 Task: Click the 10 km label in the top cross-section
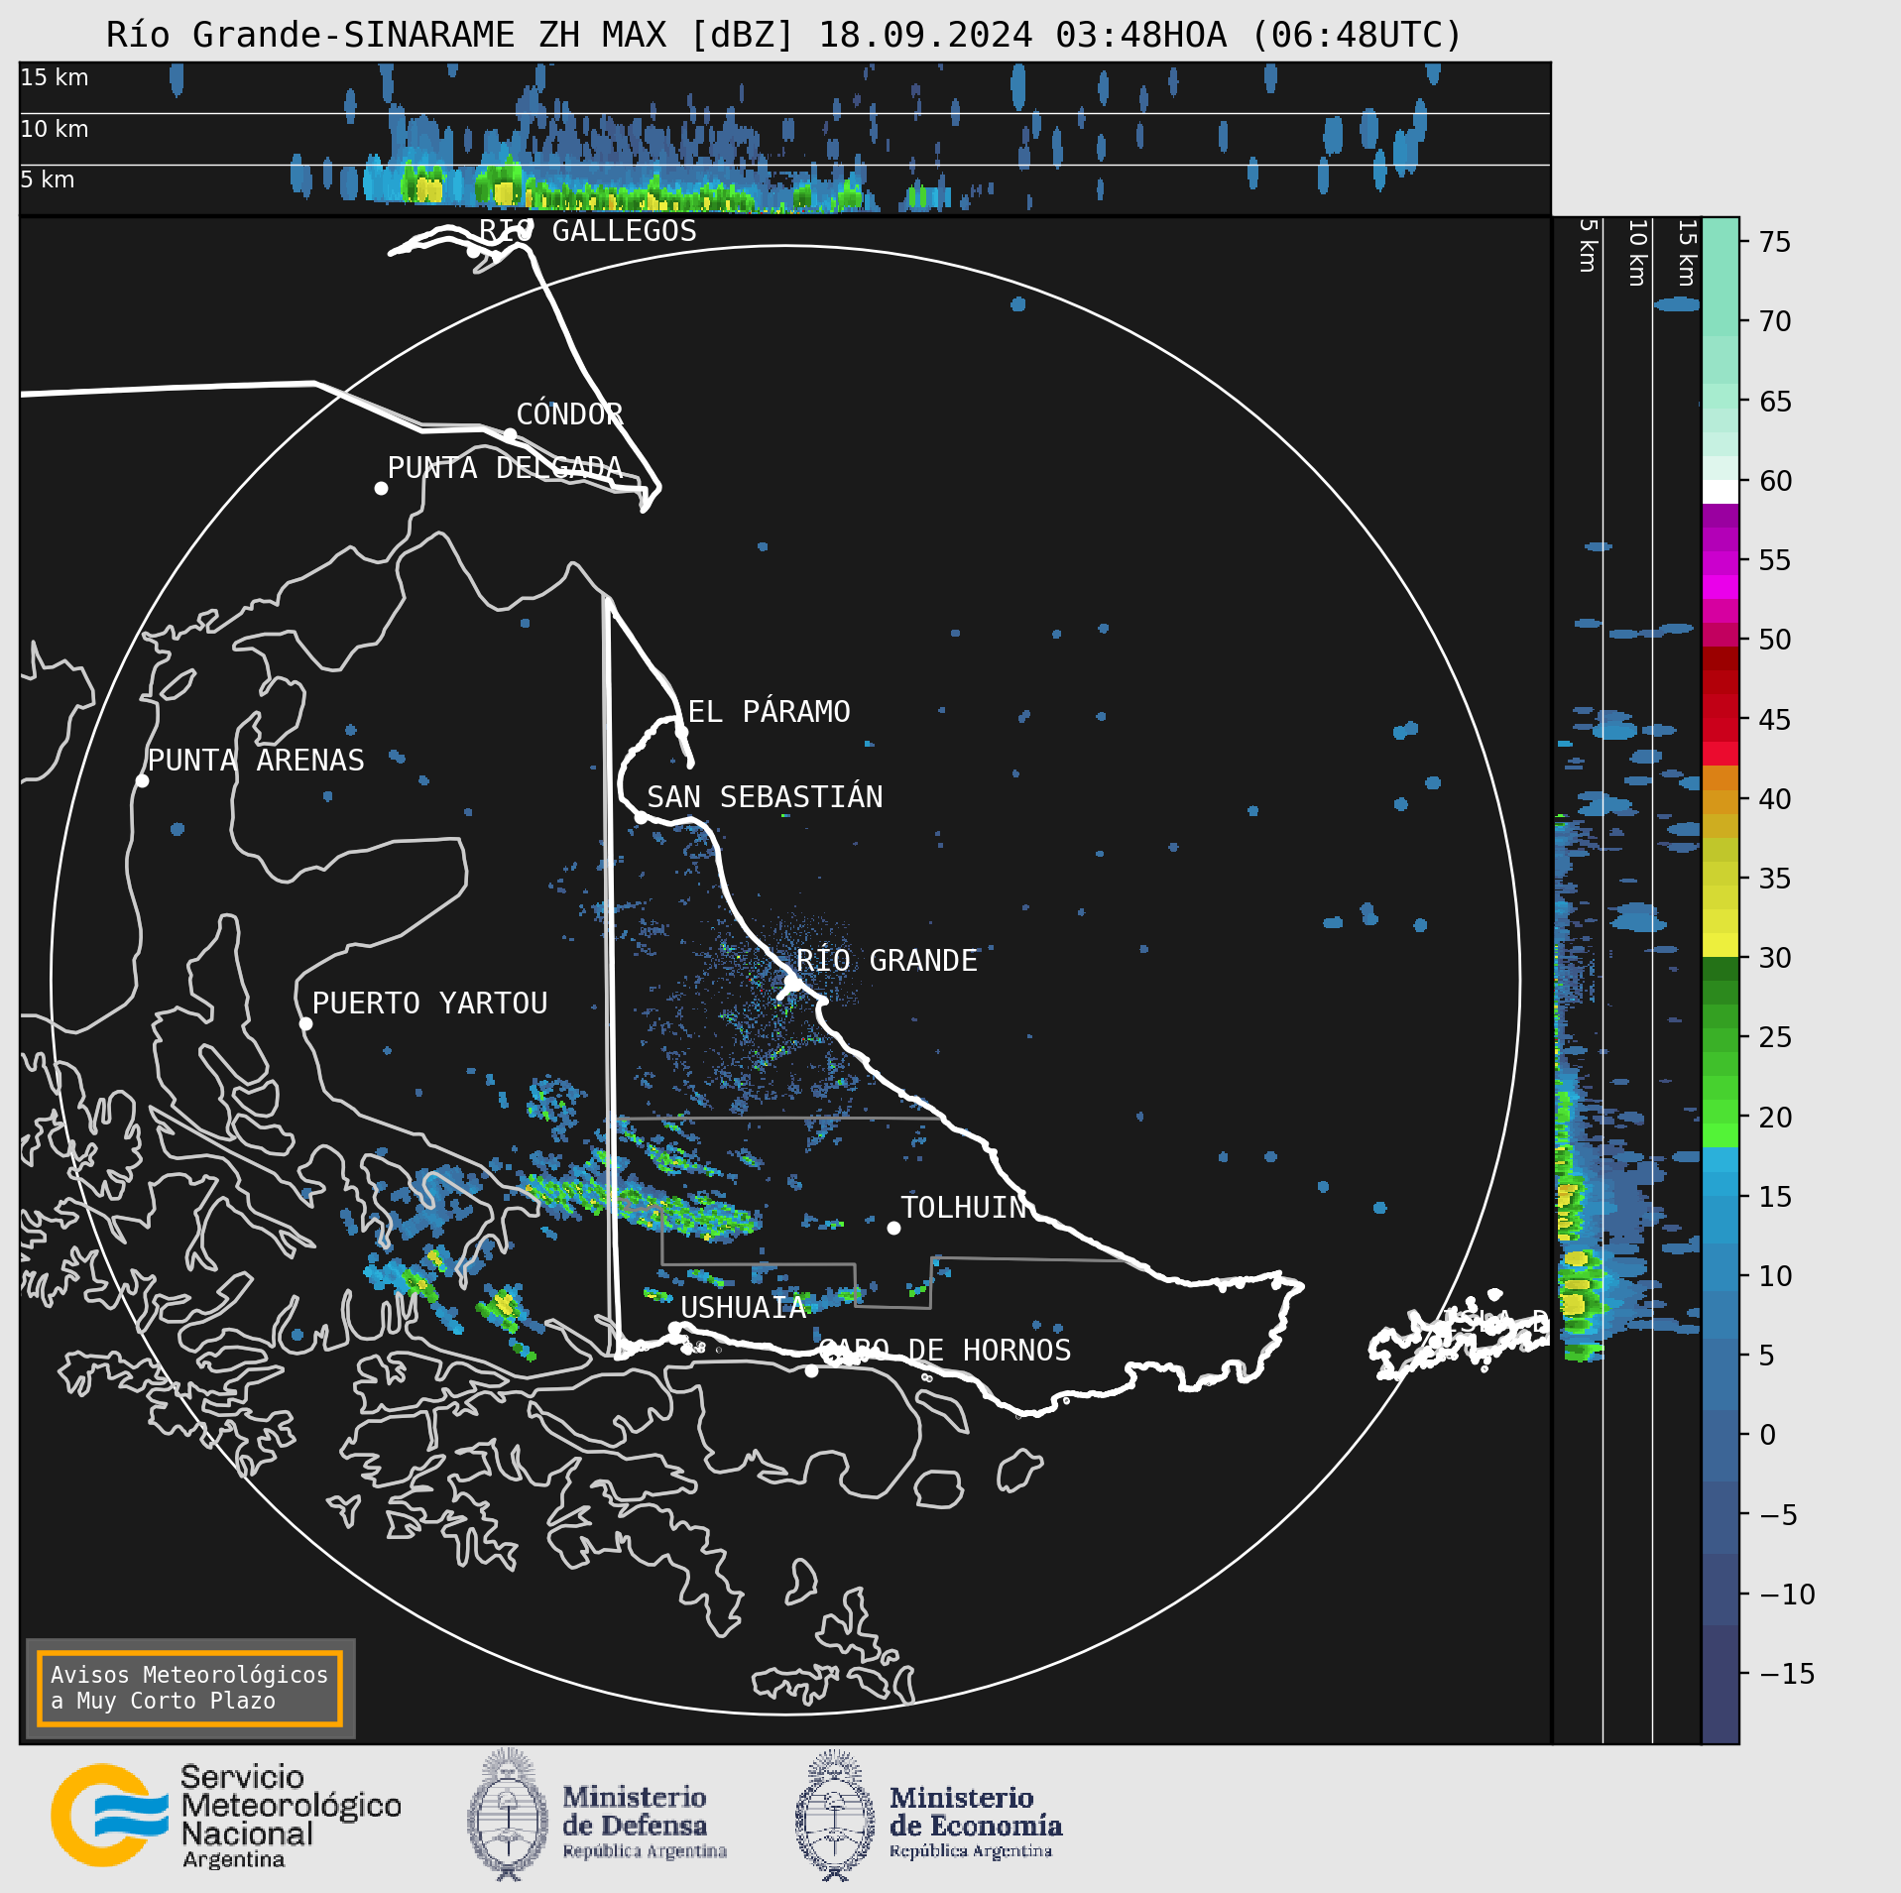(55, 129)
